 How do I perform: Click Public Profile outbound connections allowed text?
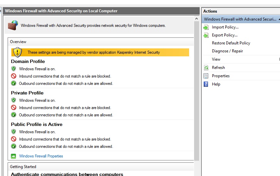(66, 147)
